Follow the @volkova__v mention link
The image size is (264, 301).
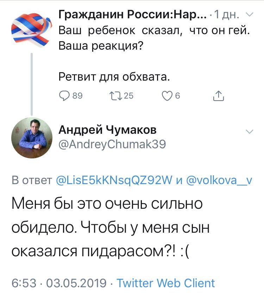pyautogui.click(x=219, y=181)
